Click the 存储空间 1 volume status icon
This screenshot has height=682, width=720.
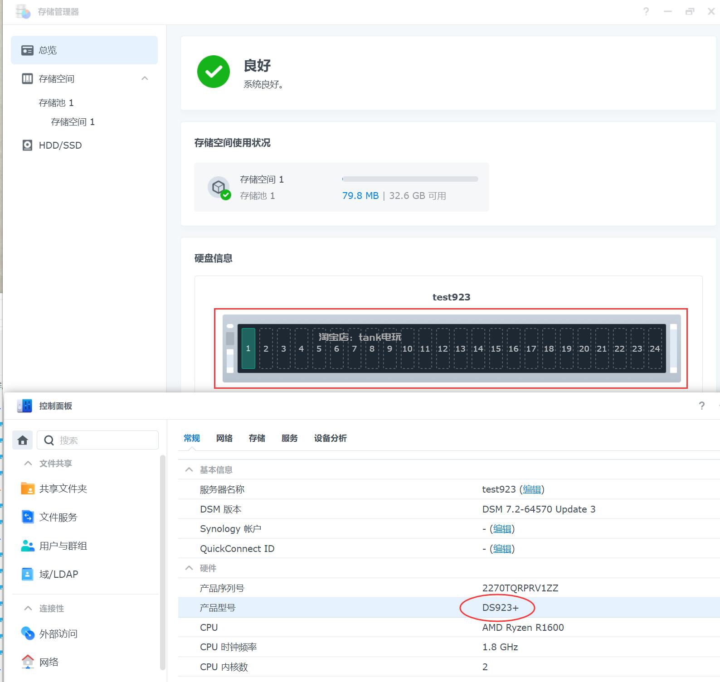pyautogui.click(x=219, y=188)
